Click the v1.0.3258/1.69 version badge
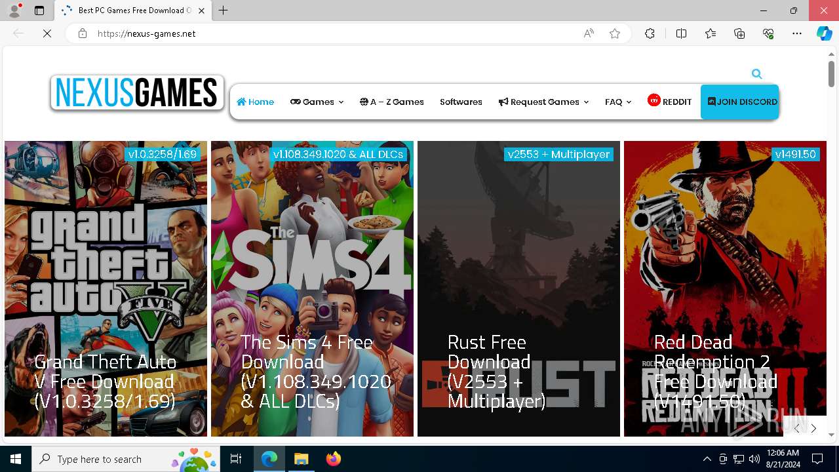 point(163,154)
